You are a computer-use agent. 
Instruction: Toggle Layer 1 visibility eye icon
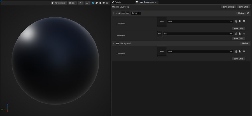pyautogui.click(x=119, y=13)
